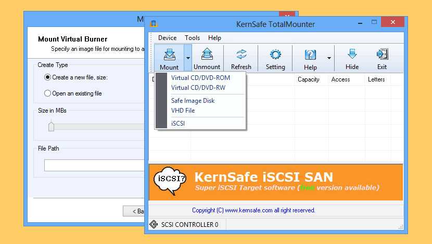Expand the Help button dropdown arrow
Image resolution: width=432 pixels, height=244 pixels.
329,57
